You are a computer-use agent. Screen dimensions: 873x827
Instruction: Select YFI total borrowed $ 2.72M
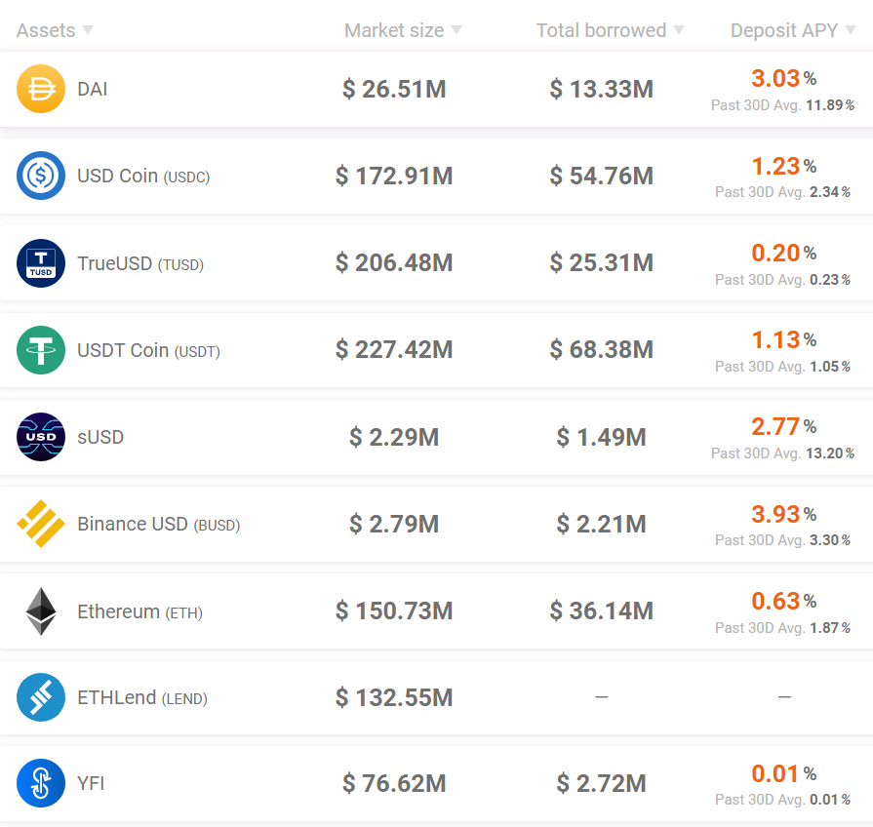[x=601, y=783]
